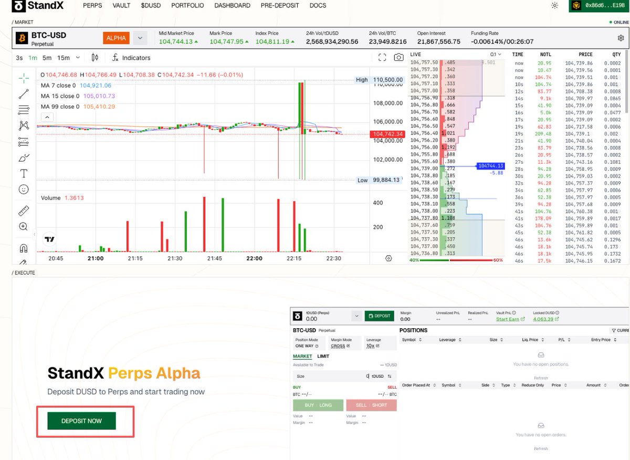Enter fullscreen chart mode
This screenshot has height=460, width=630.
point(382,58)
